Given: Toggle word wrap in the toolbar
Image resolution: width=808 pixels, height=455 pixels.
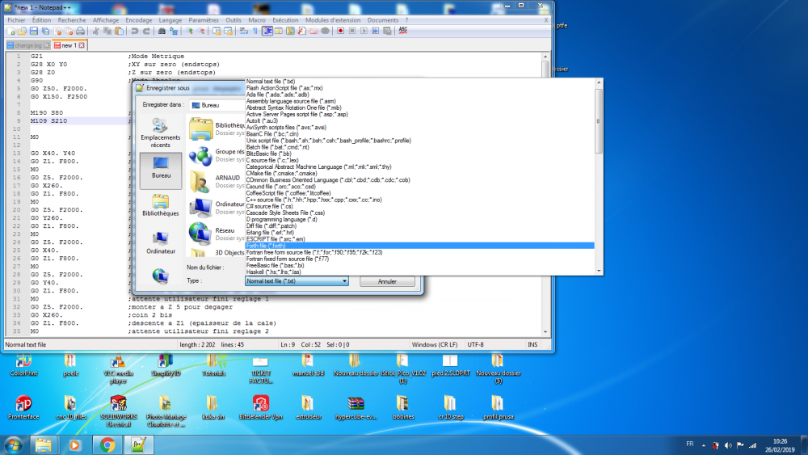Looking at the screenshot, I should point(244,31).
